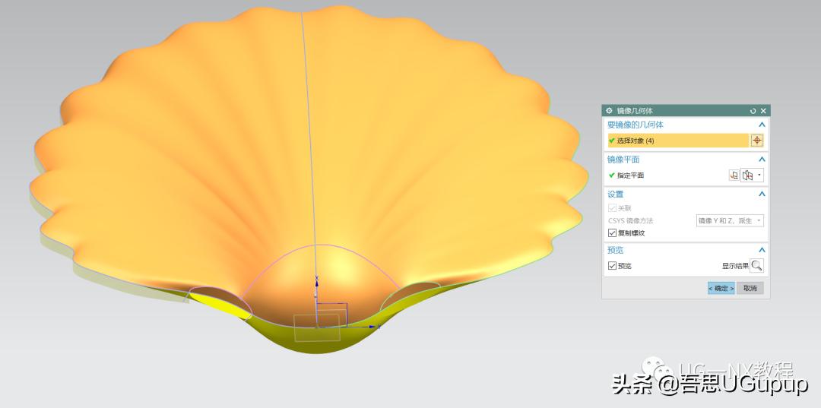The height and width of the screenshot is (408, 821).
Task: Toggle the 预览 checkbox
Action: click(x=612, y=266)
